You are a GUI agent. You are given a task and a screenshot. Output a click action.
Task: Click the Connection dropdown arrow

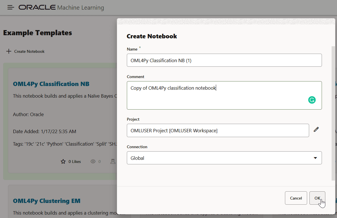[x=315, y=158]
